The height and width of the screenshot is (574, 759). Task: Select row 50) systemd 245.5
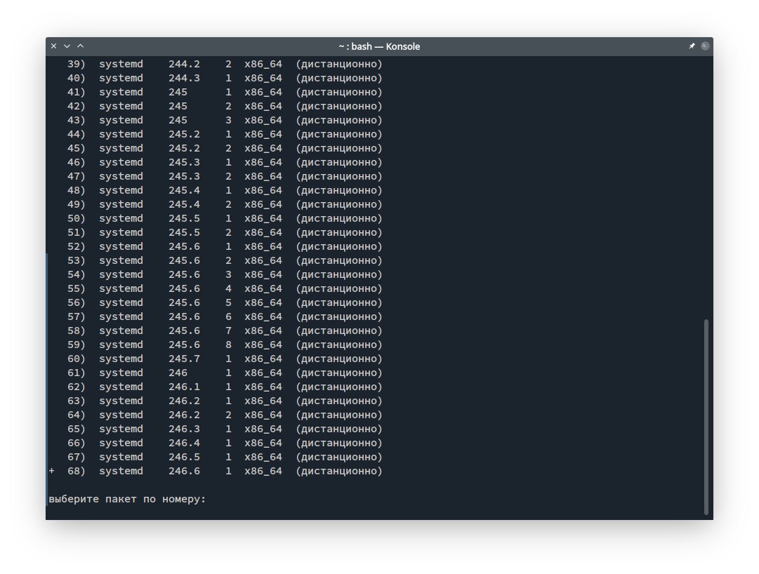pos(225,218)
